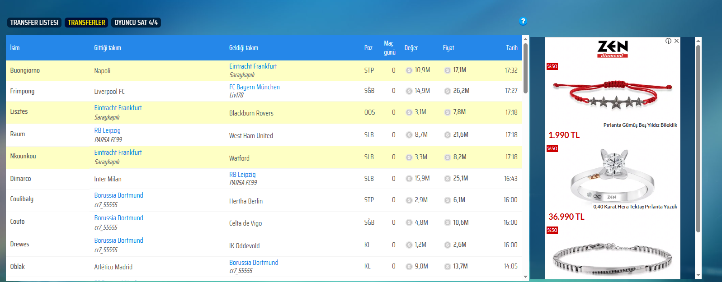Viewport: 722px width, 282px height.
Task: Open Borussia Dortmund link in Oblak row
Action: (254, 263)
